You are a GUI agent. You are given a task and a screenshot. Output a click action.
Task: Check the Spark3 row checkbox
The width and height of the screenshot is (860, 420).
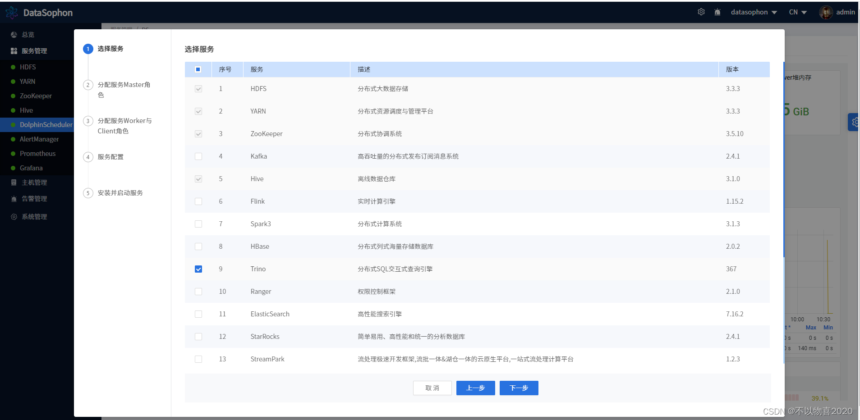click(x=198, y=224)
